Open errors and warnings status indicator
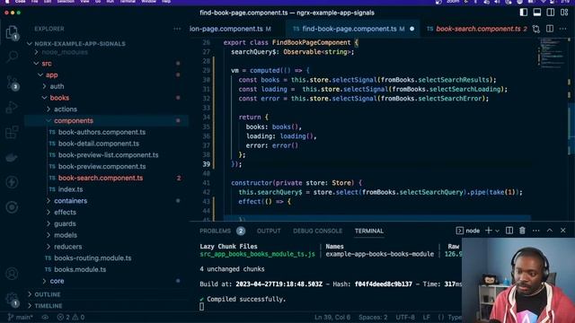The height and width of the screenshot is (323, 575). click(71, 317)
